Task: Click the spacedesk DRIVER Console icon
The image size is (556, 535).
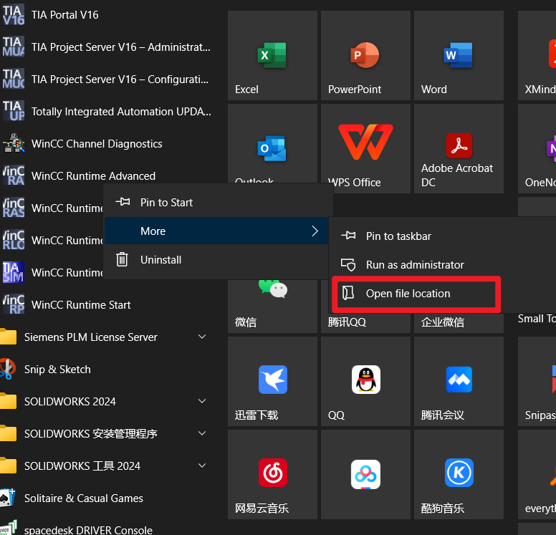Action: 9,528
